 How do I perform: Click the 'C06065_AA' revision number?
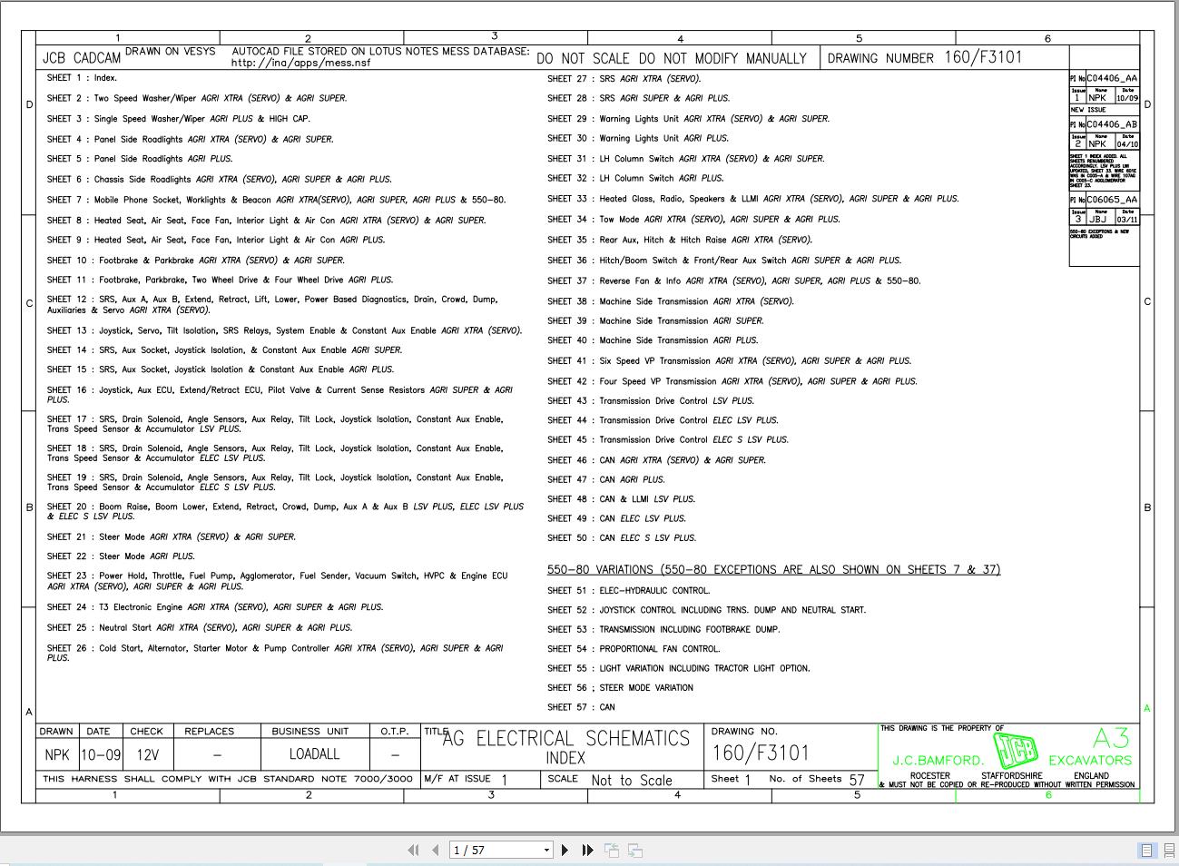[x=1112, y=200]
